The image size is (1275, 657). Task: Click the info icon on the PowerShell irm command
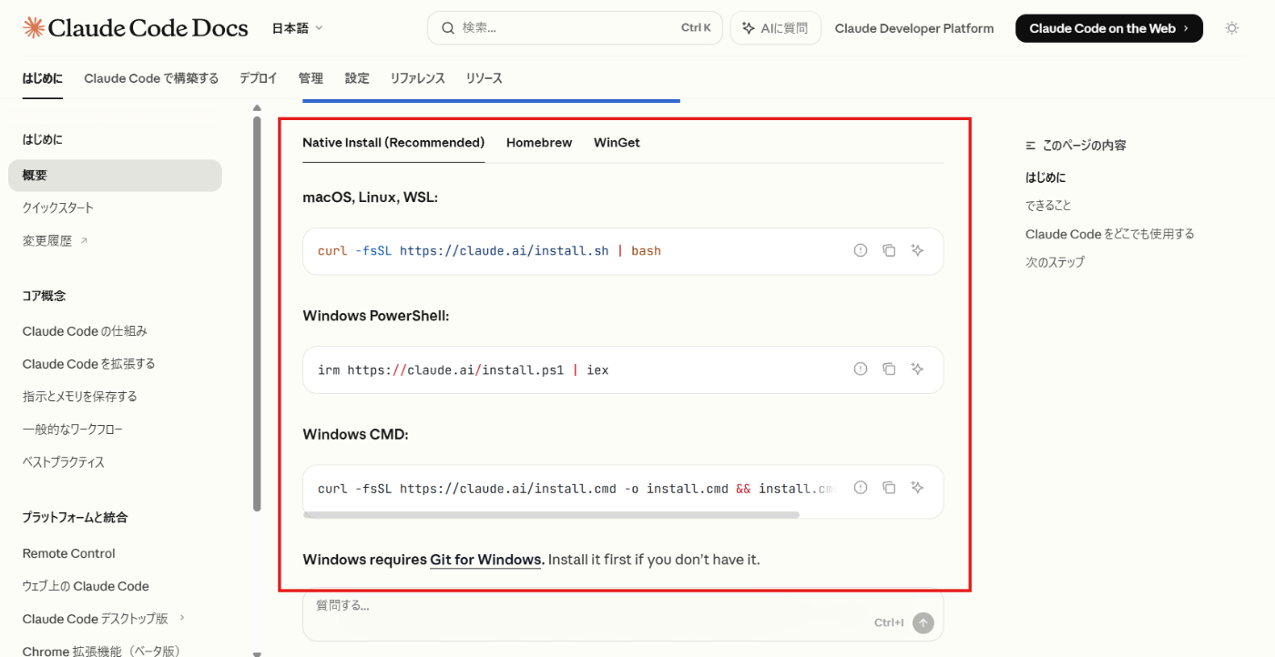coord(861,369)
